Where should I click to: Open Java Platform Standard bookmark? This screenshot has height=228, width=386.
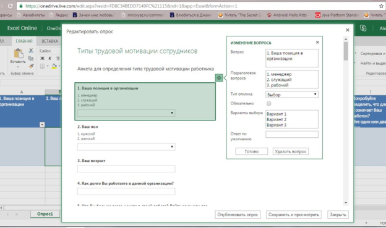tap(337, 15)
